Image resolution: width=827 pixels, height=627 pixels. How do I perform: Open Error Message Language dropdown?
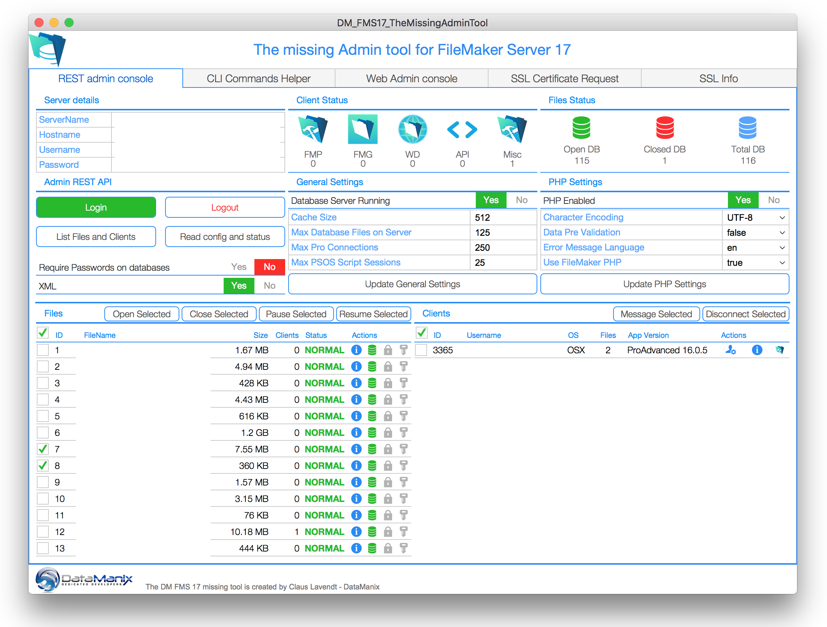[755, 247]
